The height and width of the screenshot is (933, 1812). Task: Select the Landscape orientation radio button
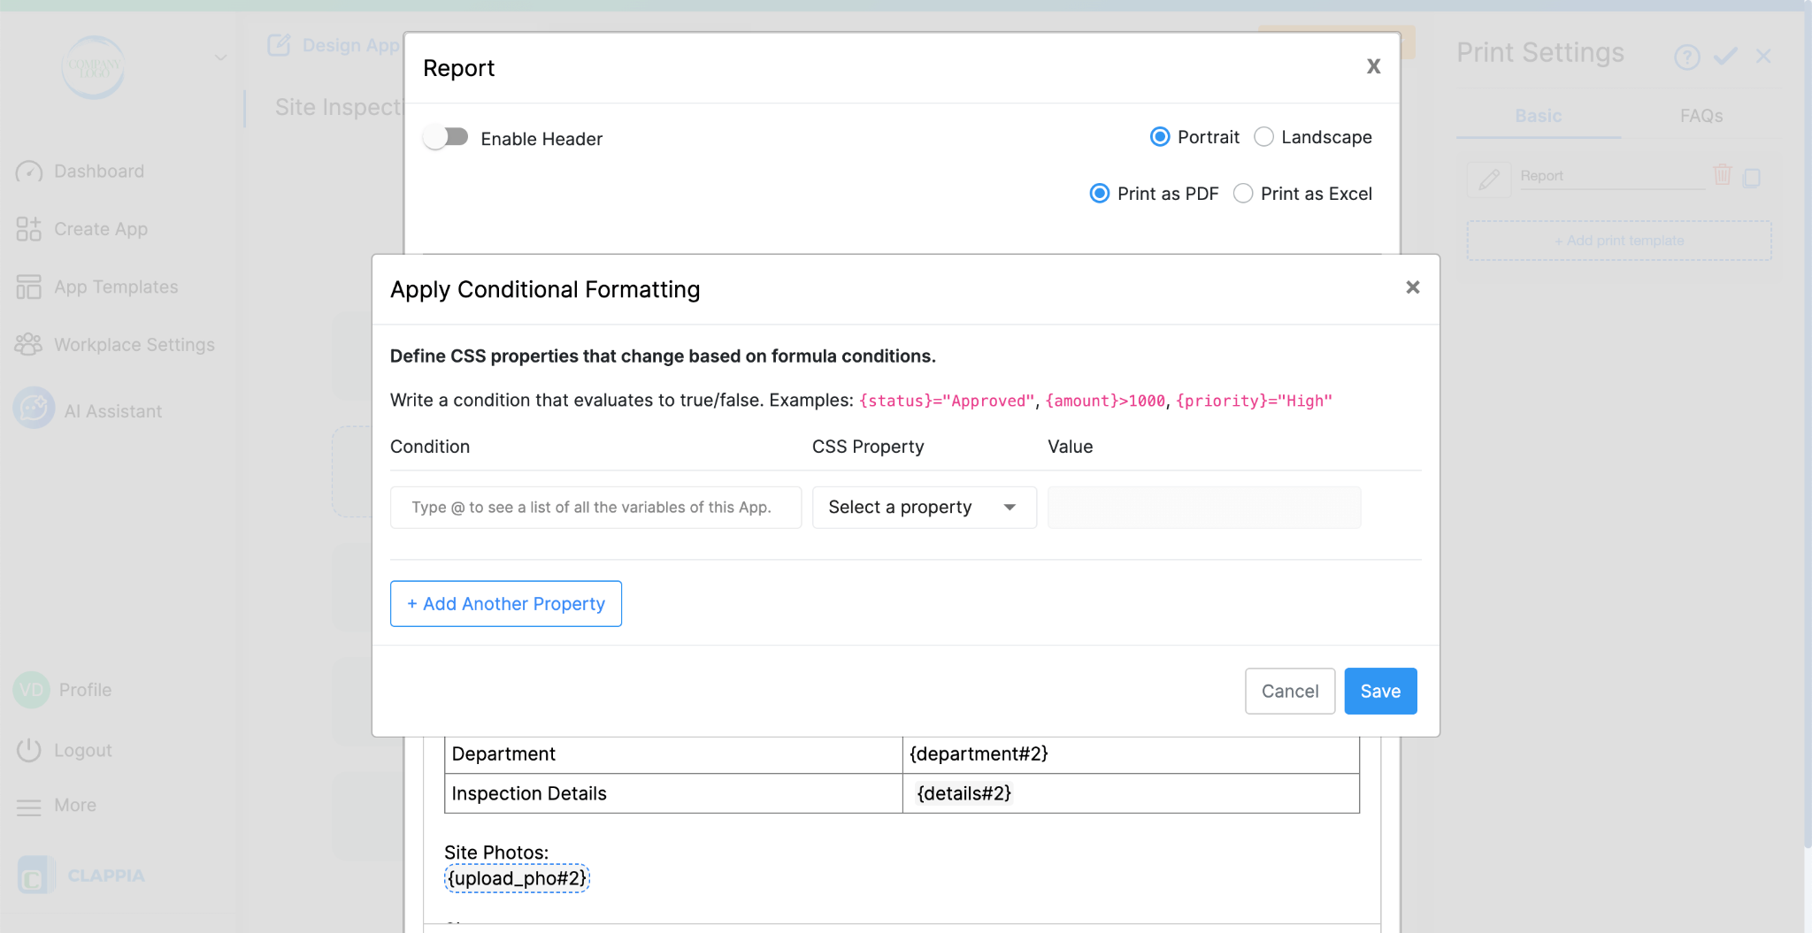1264,137
